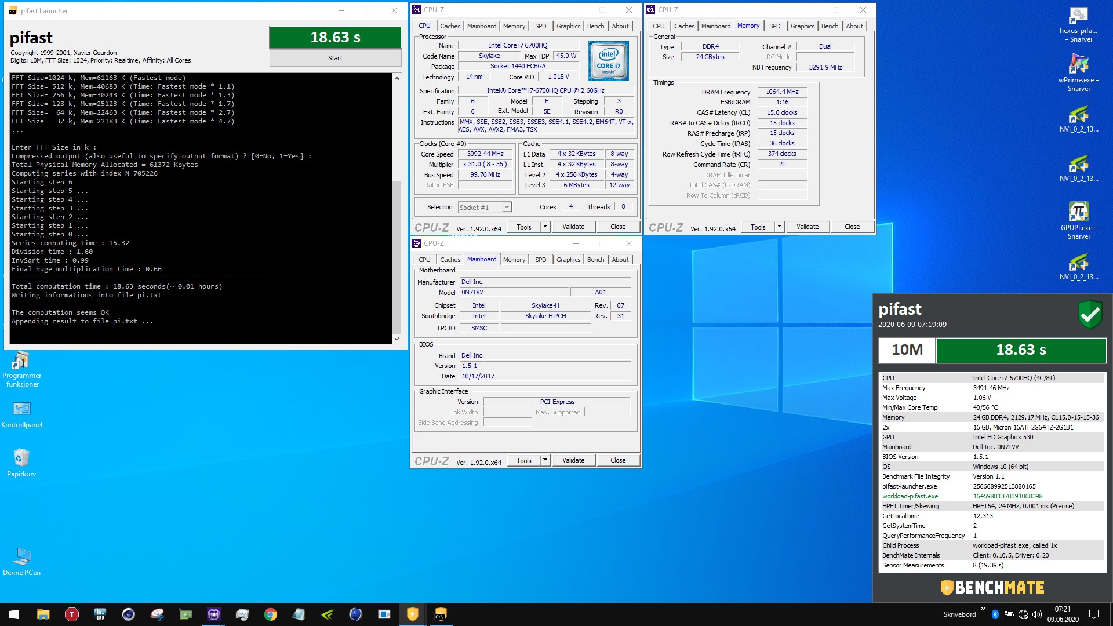Click Validate in CPU-Z Memory window
1113x626 pixels.
pos(808,227)
